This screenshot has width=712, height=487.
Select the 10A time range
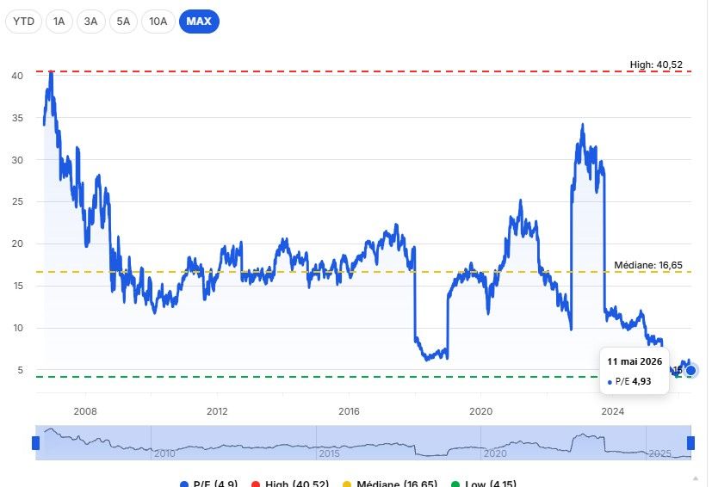coord(158,22)
